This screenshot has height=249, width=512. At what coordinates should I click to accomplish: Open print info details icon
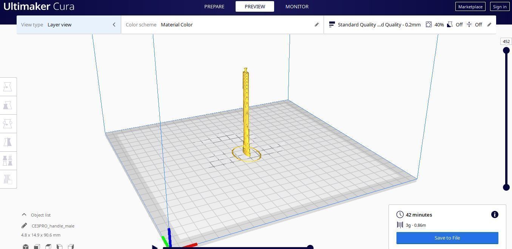coord(495,215)
